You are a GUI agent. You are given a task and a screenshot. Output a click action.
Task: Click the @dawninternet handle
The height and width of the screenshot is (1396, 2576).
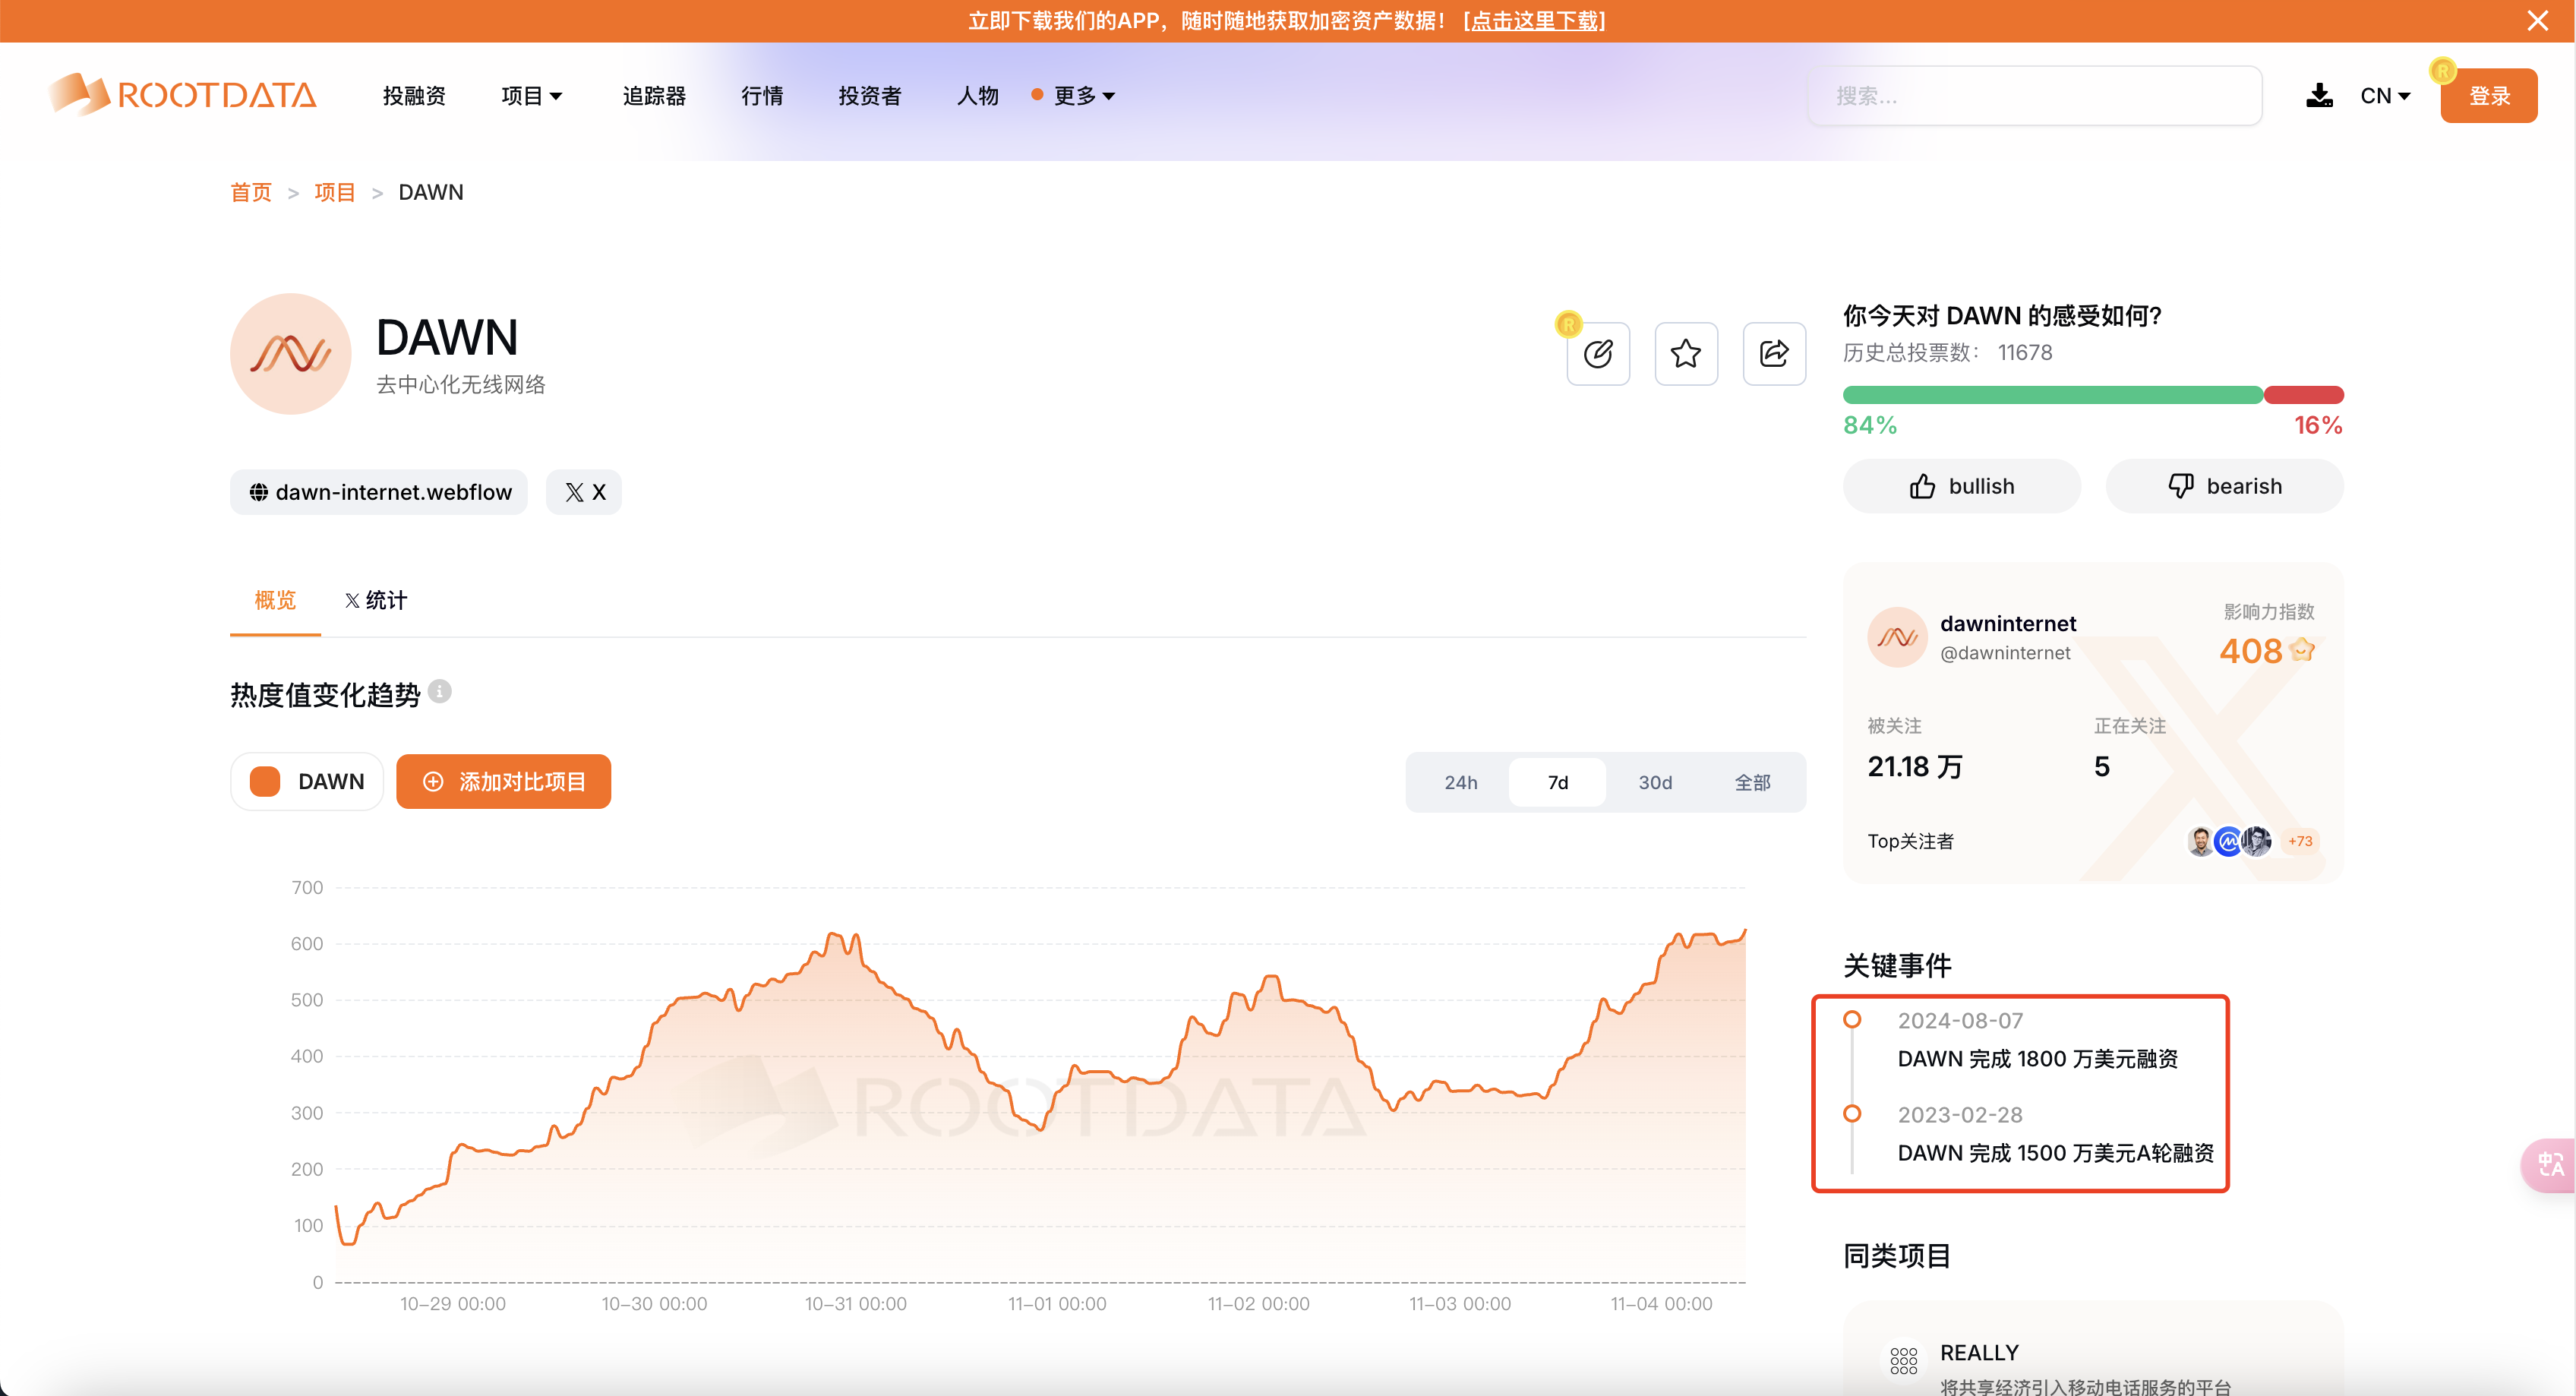[x=2005, y=653]
